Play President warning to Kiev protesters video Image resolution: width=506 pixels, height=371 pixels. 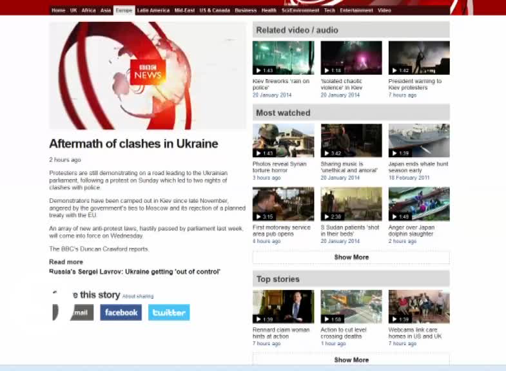click(x=419, y=58)
